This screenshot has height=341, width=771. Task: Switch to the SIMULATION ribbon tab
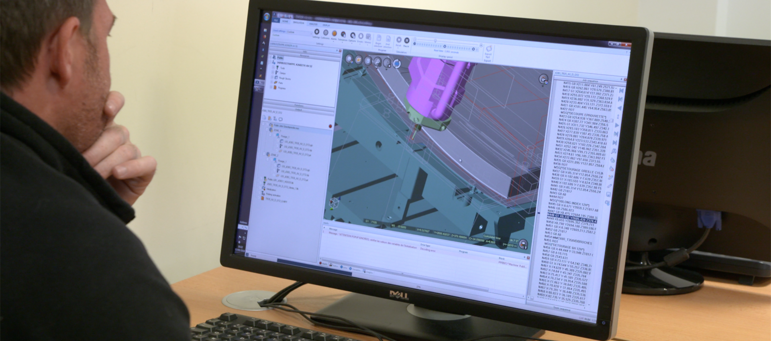coord(298,22)
